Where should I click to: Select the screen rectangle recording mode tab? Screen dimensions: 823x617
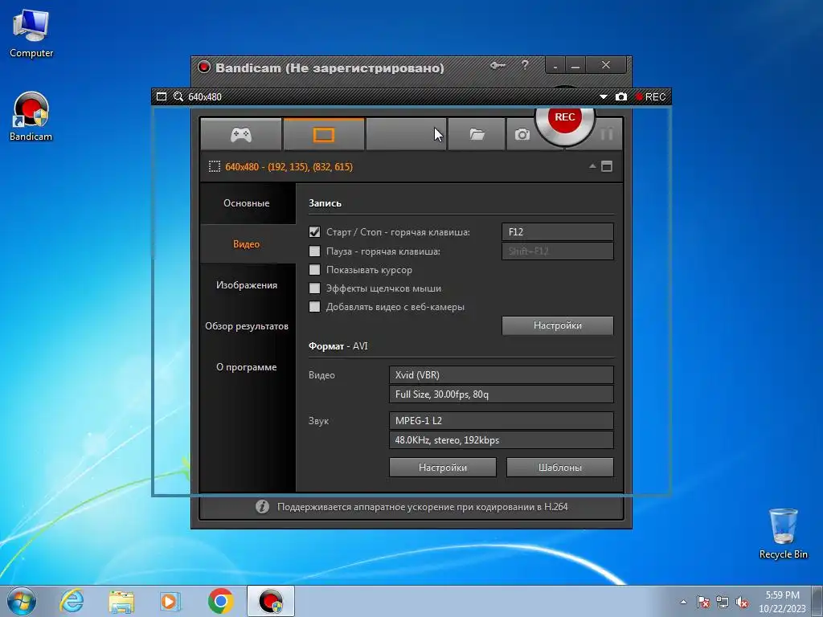pos(324,135)
